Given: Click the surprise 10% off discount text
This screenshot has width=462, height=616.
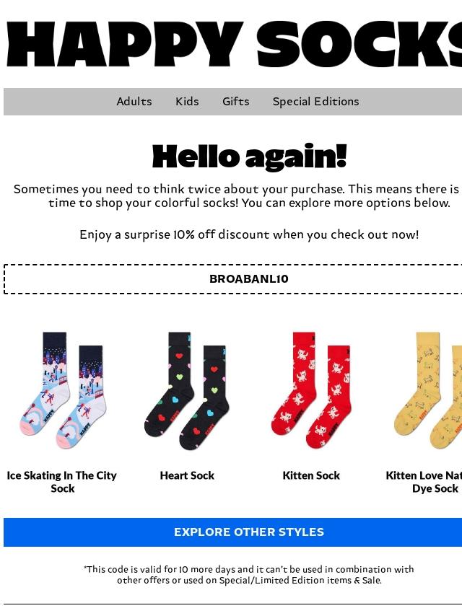Looking at the screenshot, I should pos(249,234).
